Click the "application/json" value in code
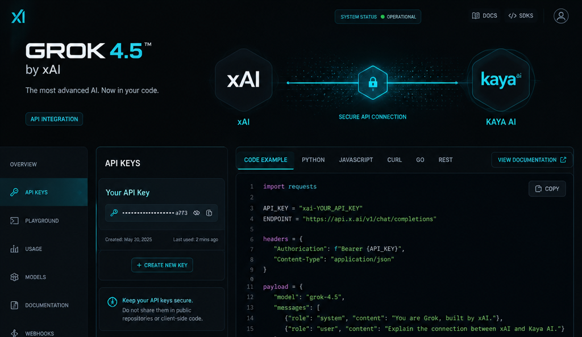This screenshot has height=337, width=582. tap(362, 259)
